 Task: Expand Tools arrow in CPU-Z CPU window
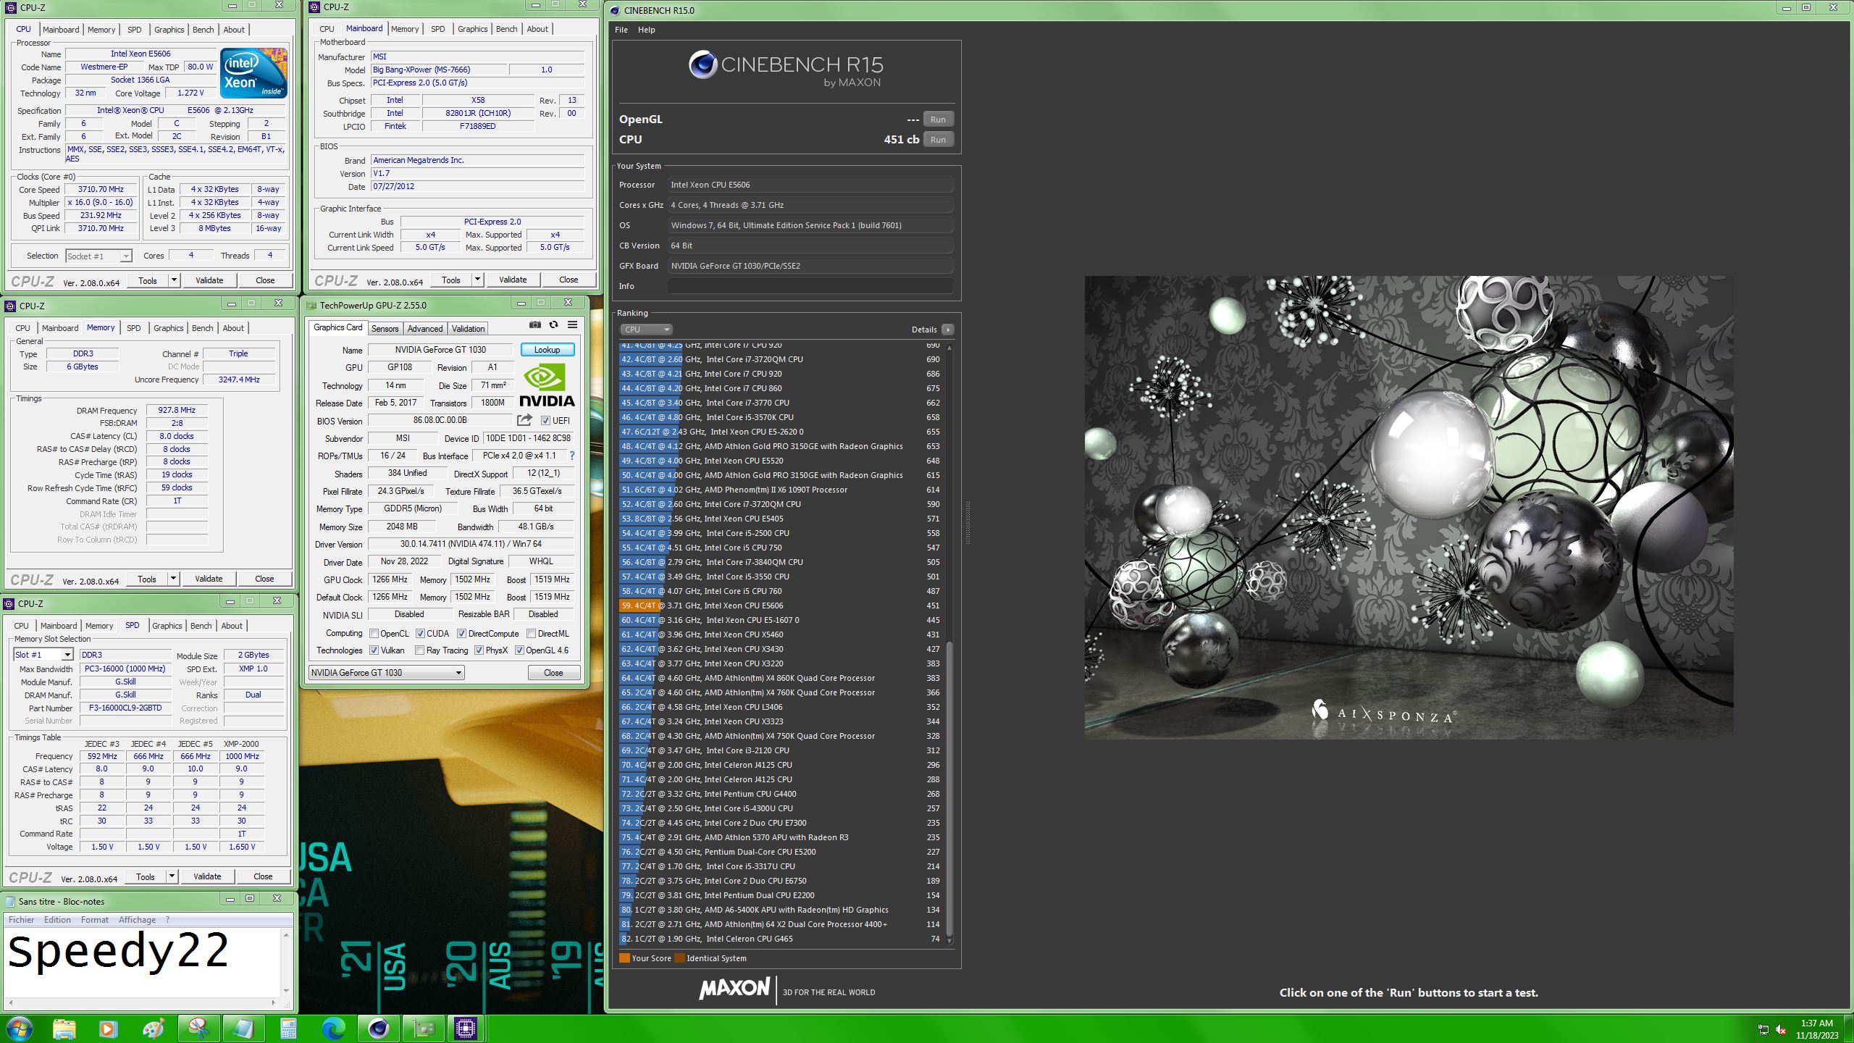pyautogui.click(x=174, y=280)
